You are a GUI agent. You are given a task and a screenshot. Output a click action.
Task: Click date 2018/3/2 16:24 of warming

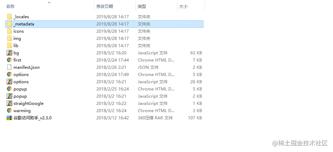[x=111, y=111]
